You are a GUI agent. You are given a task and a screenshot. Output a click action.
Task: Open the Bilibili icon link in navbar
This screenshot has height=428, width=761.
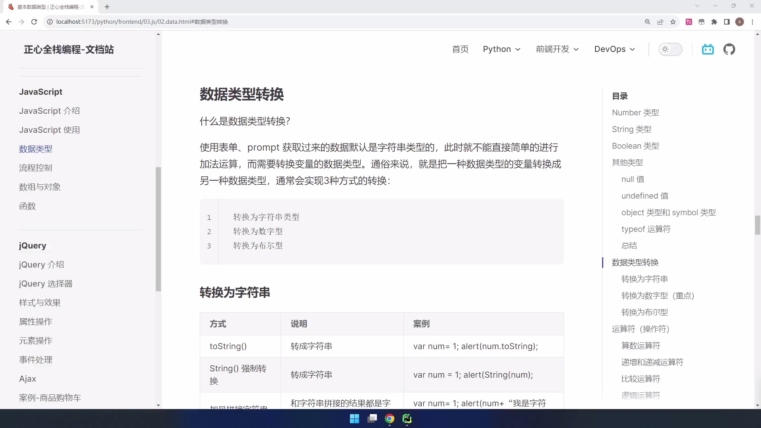708,49
